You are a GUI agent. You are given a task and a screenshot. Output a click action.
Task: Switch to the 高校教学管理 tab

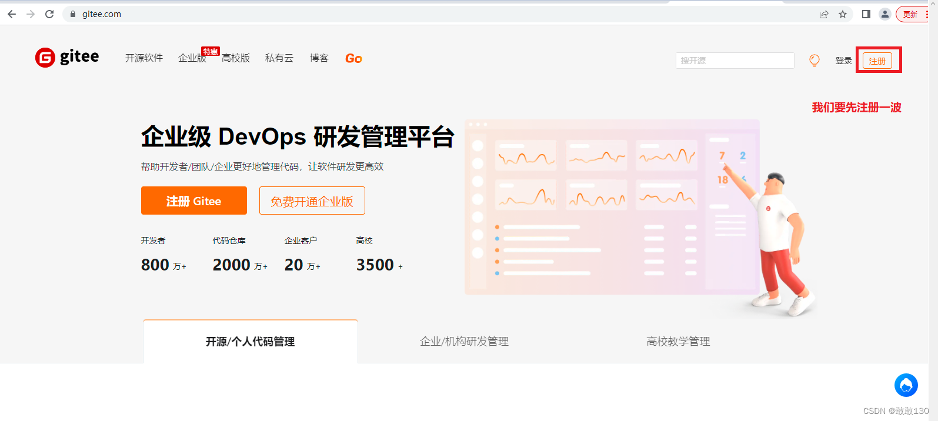coord(679,342)
